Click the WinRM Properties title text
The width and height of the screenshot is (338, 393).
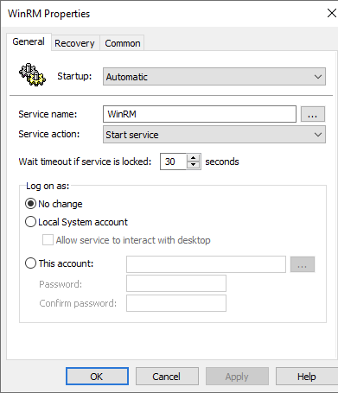49,14
